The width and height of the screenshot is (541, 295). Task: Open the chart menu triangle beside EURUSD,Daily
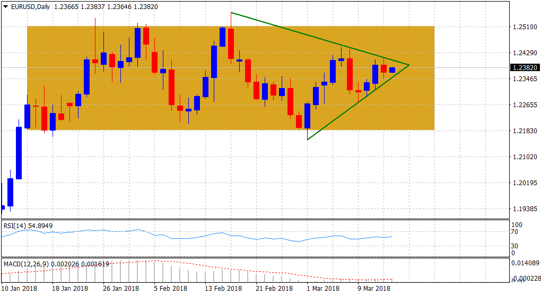5,6
